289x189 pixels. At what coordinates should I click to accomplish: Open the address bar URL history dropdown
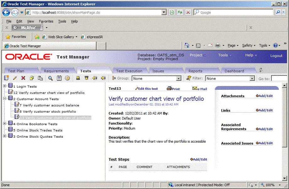click(164, 12)
